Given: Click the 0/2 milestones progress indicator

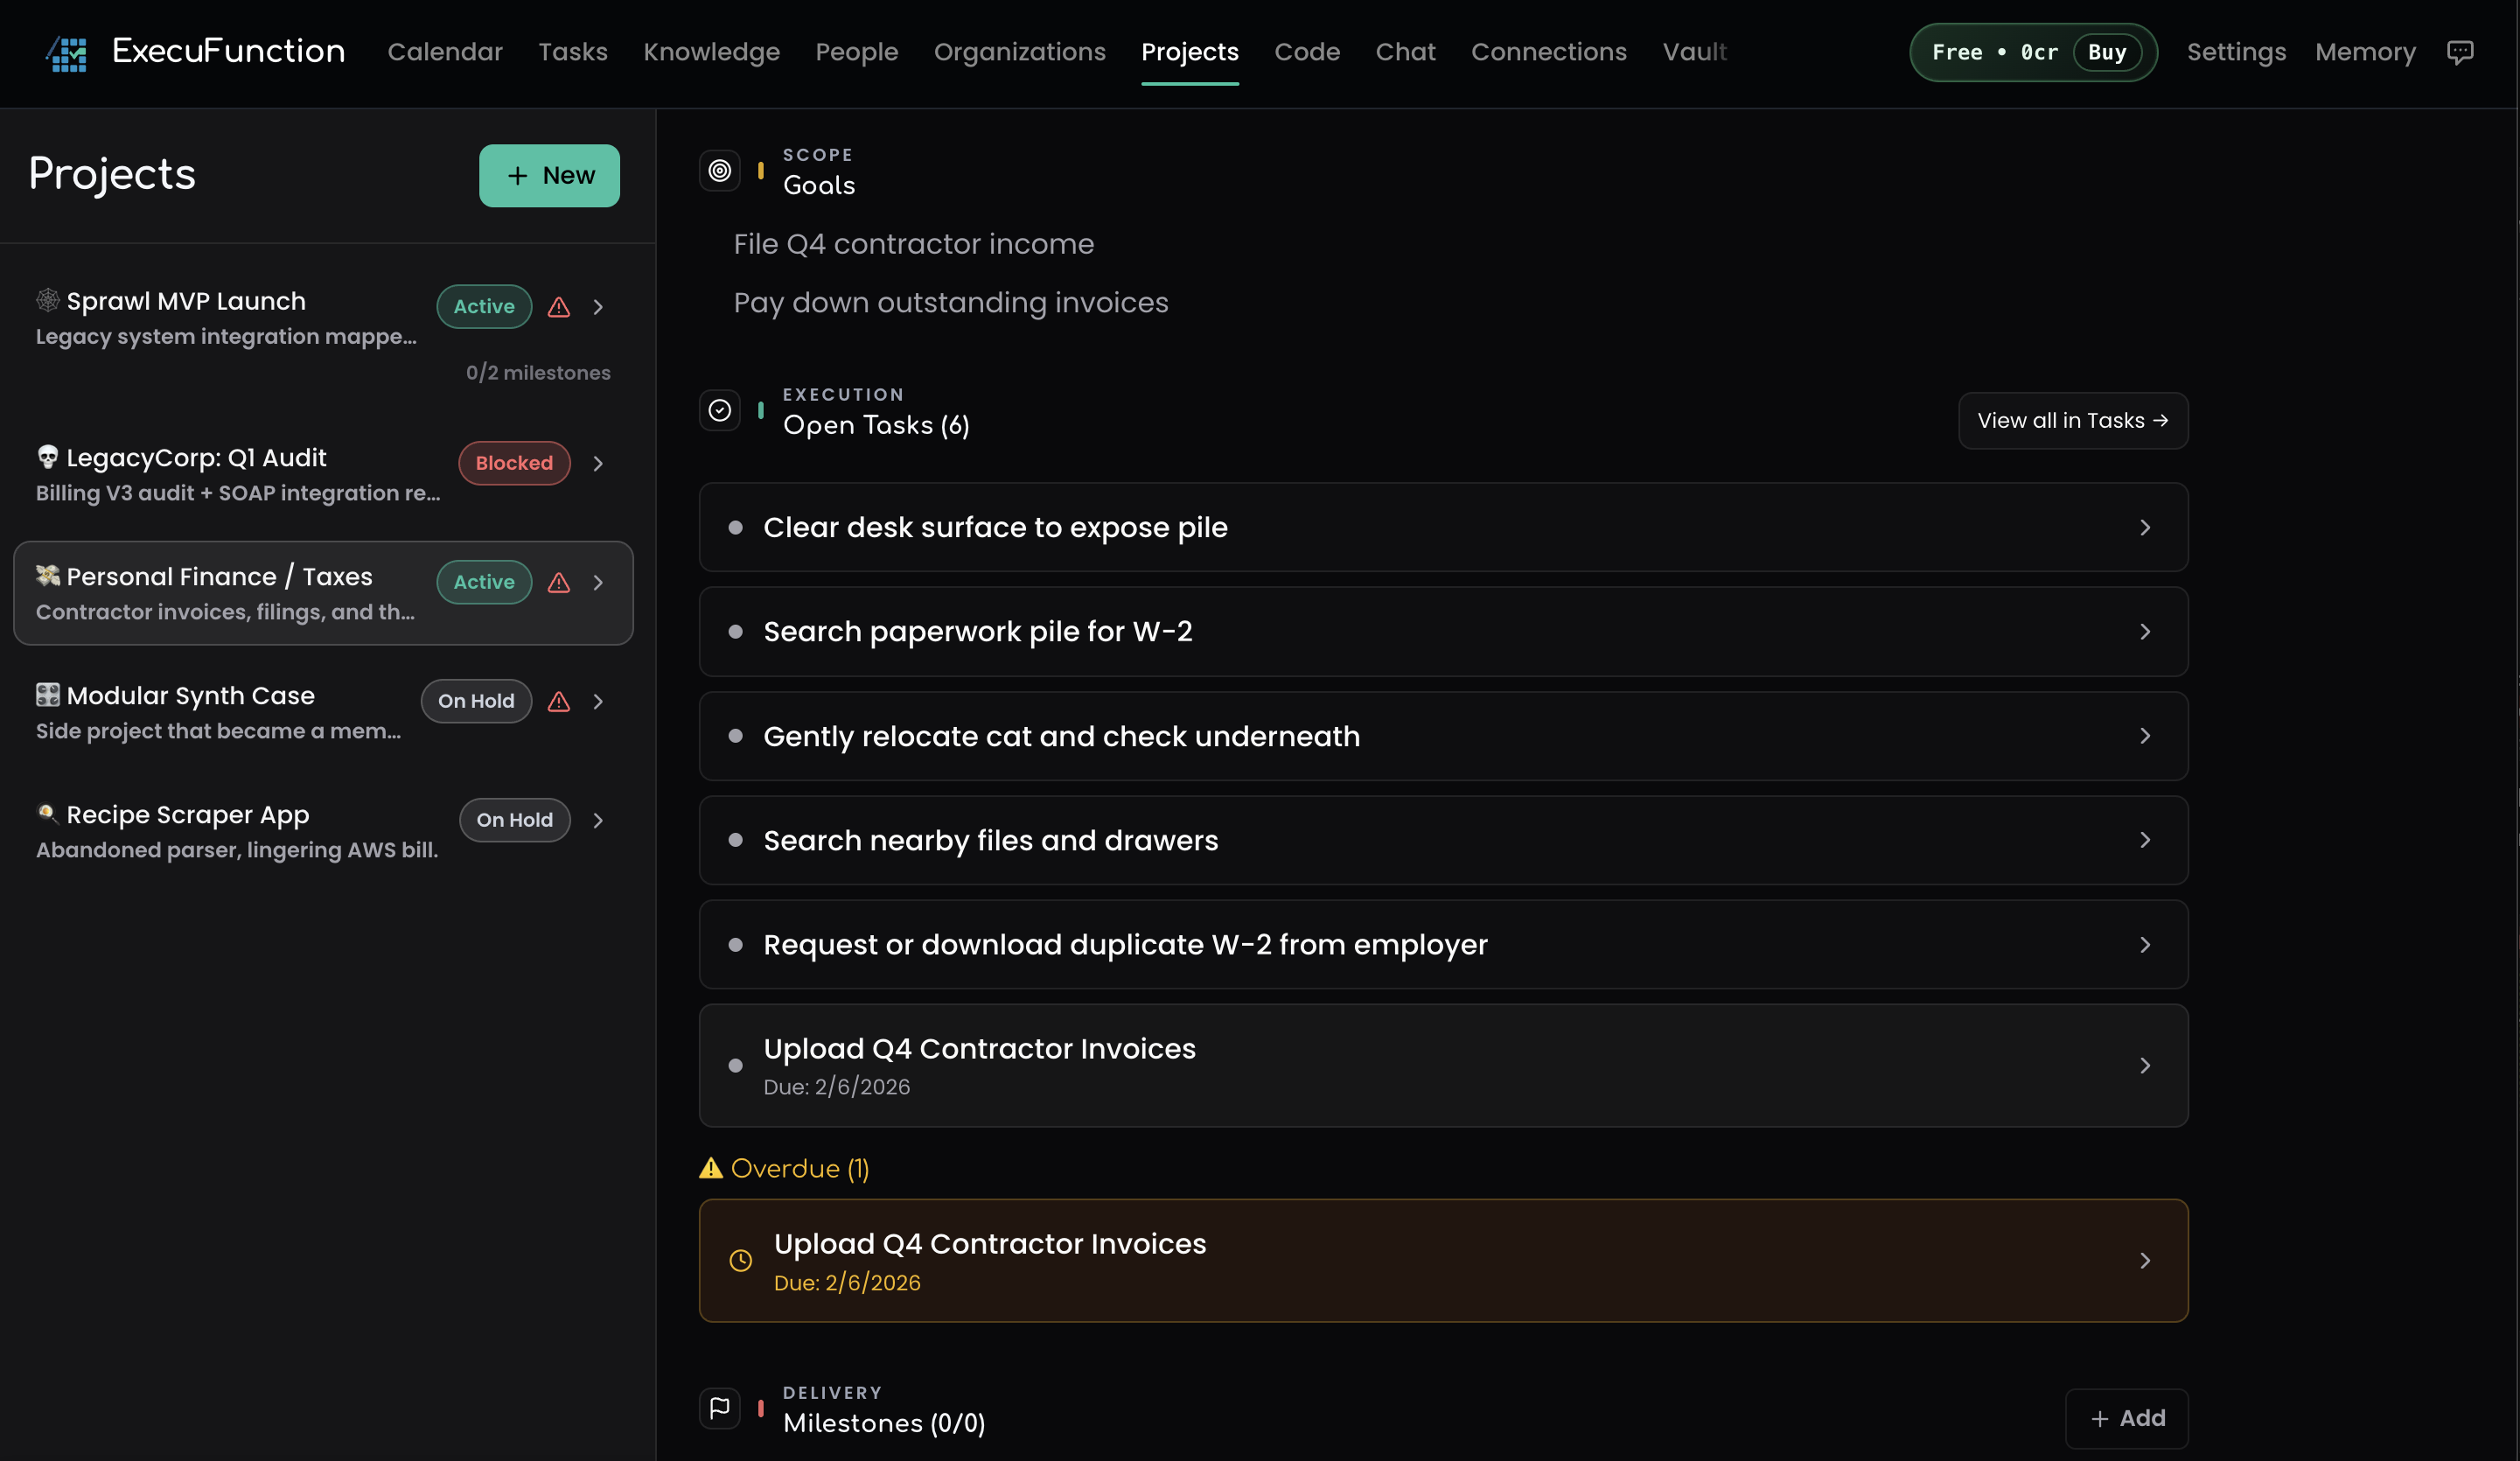Looking at the screenshot, I should tap(538, 372).
